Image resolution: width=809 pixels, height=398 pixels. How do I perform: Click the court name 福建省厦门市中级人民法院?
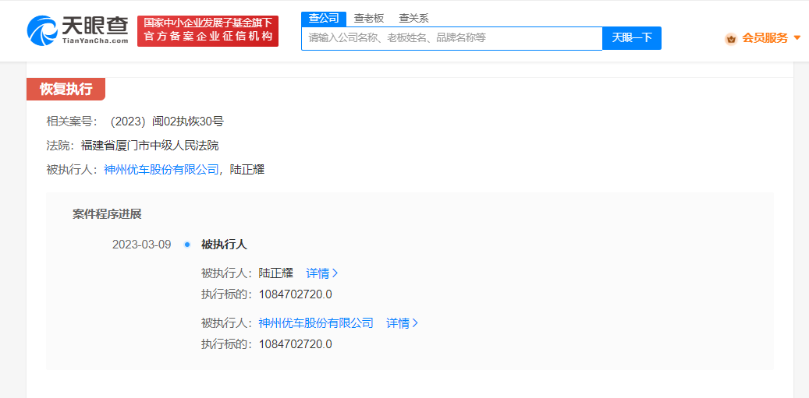[x=150, y=146]
